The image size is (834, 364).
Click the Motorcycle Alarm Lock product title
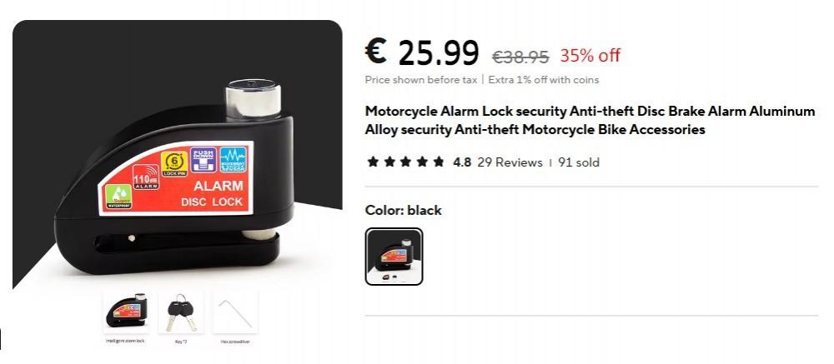tap(590, 120)
